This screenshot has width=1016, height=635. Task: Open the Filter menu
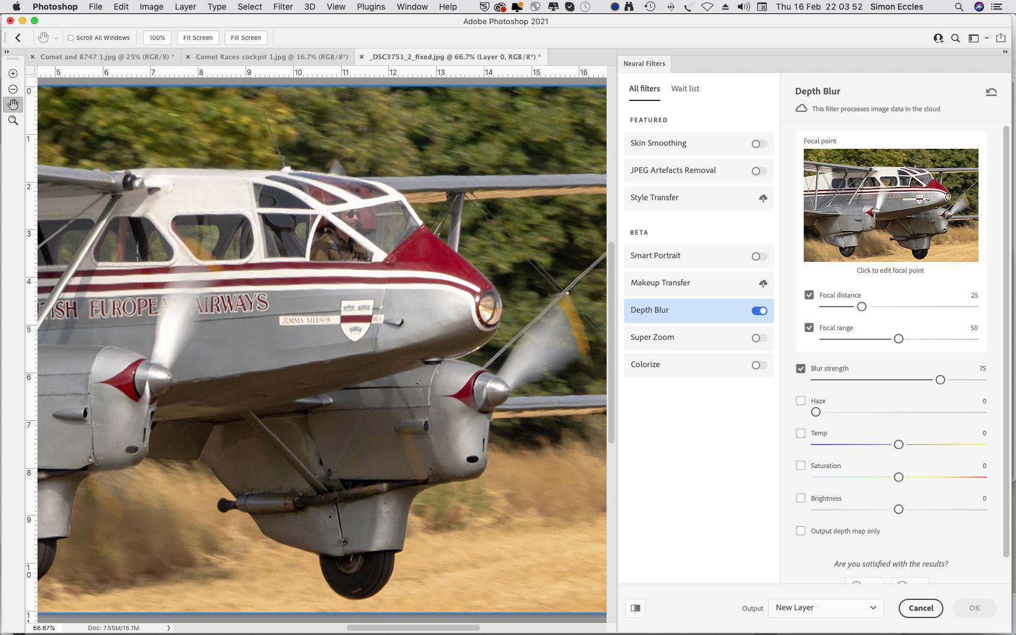pos(282,7)
